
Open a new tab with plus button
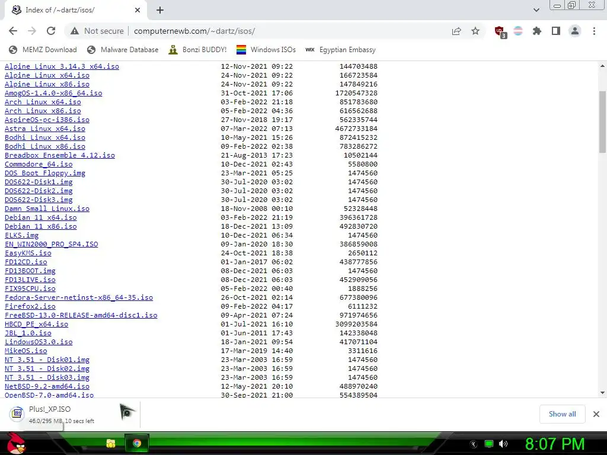click(x=160, y=10)
